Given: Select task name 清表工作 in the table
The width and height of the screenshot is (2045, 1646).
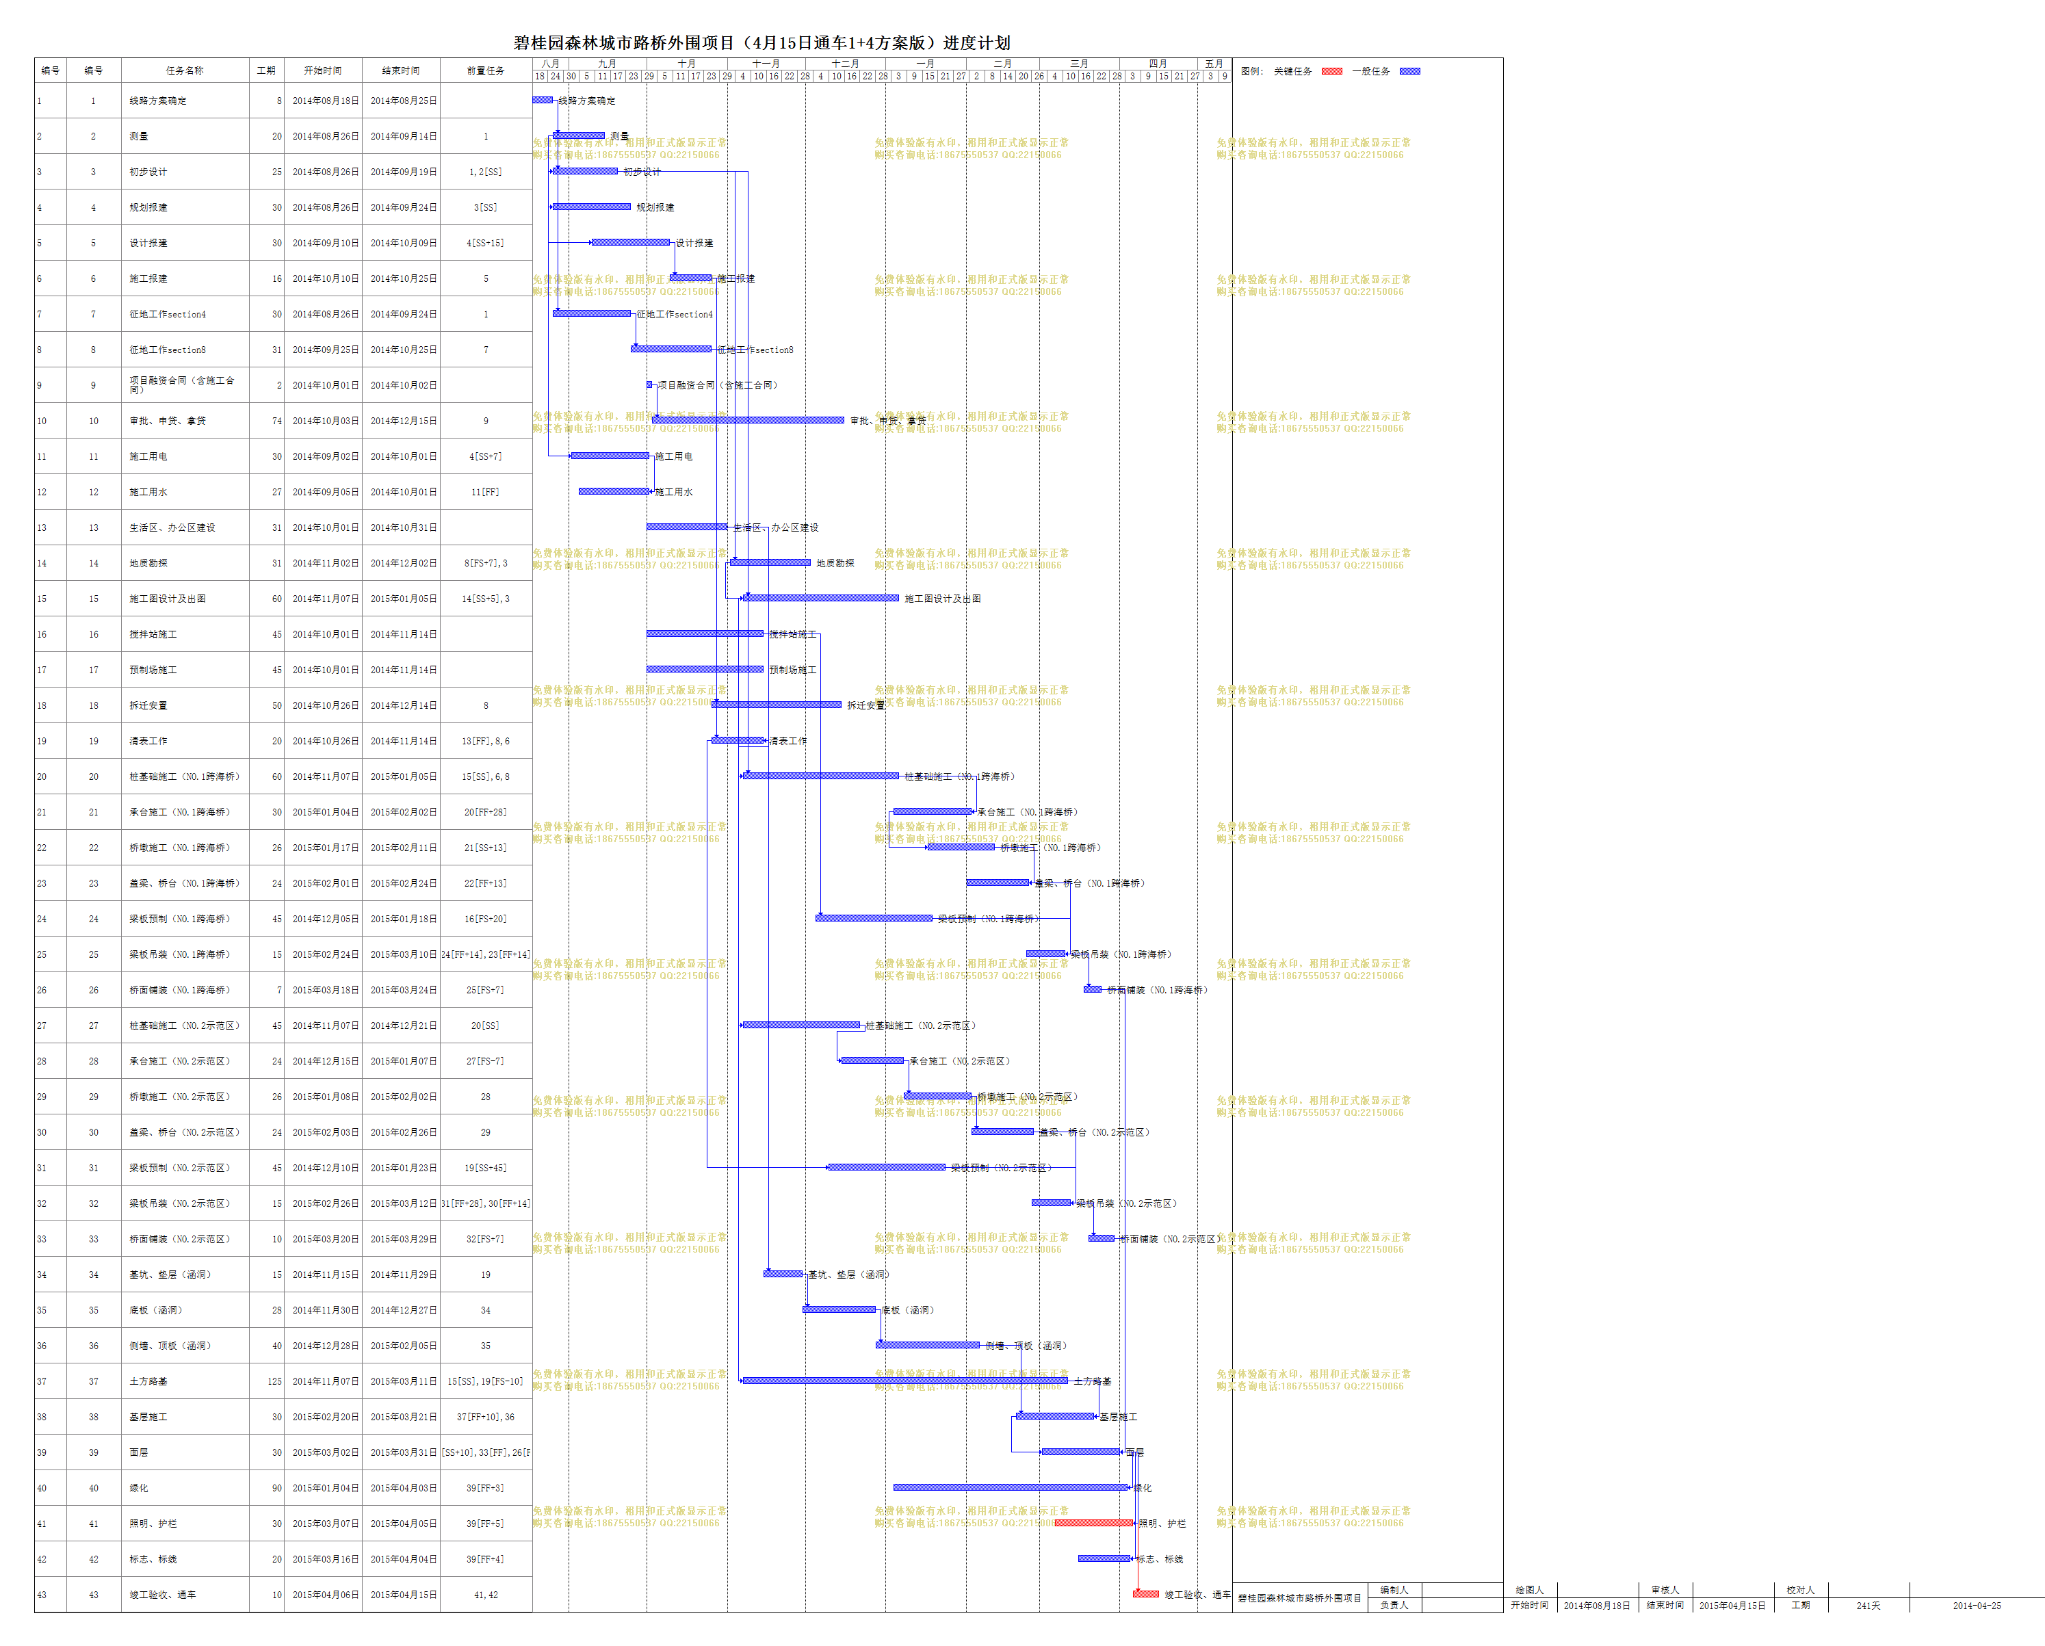Looking at the screenshot, I should click(148, 741).
